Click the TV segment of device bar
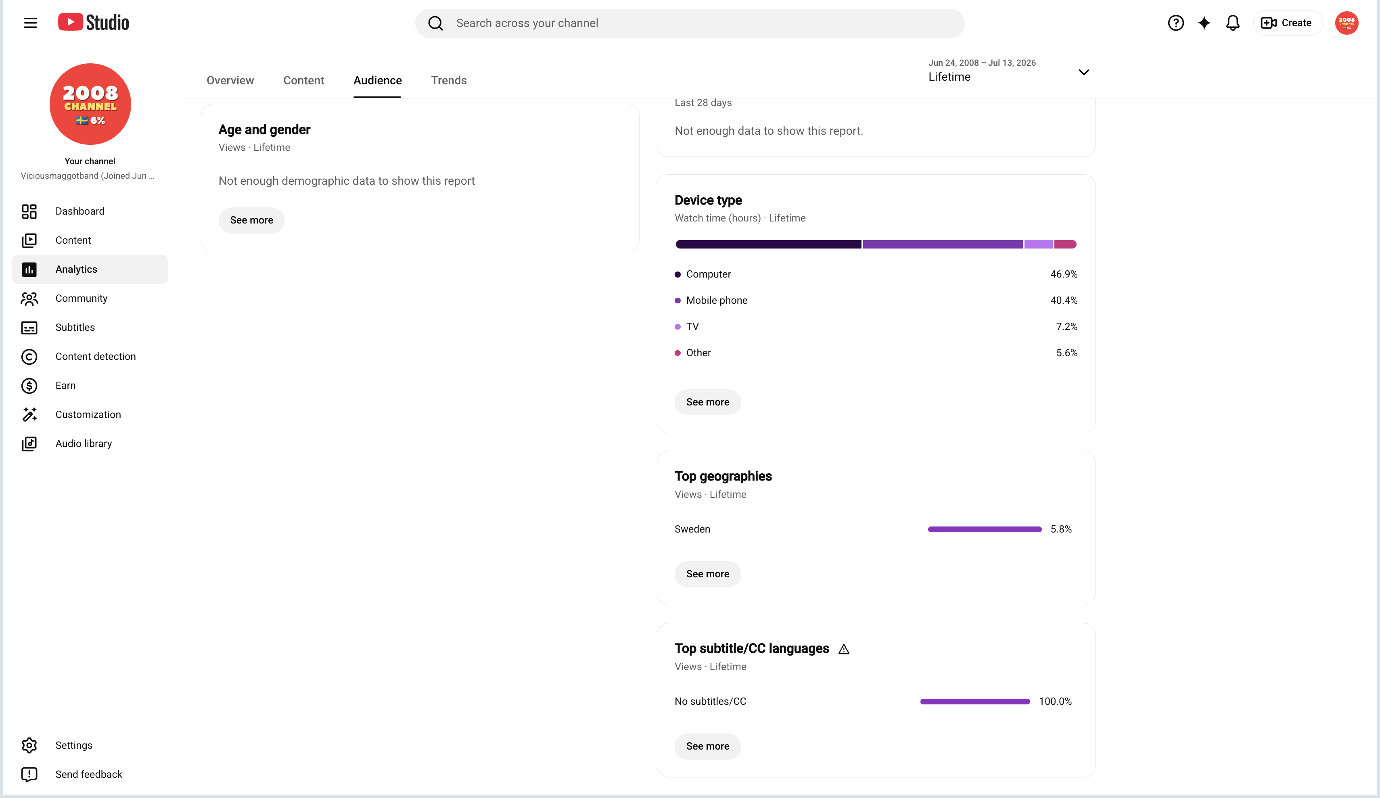Image resolution: width=1380 pixels, height=798 pixels. (1038, 244)
